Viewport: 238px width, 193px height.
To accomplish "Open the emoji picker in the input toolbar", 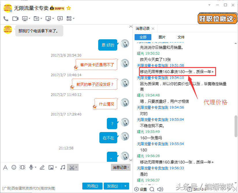I will click(x=14, y=167).
